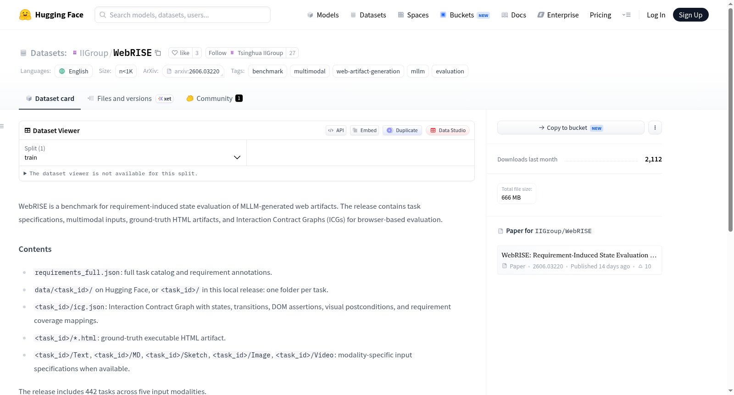Viewport: 734px width, 395px height.
Task: Click the <task_id>/*.html code text
Action: pos(66,338)
